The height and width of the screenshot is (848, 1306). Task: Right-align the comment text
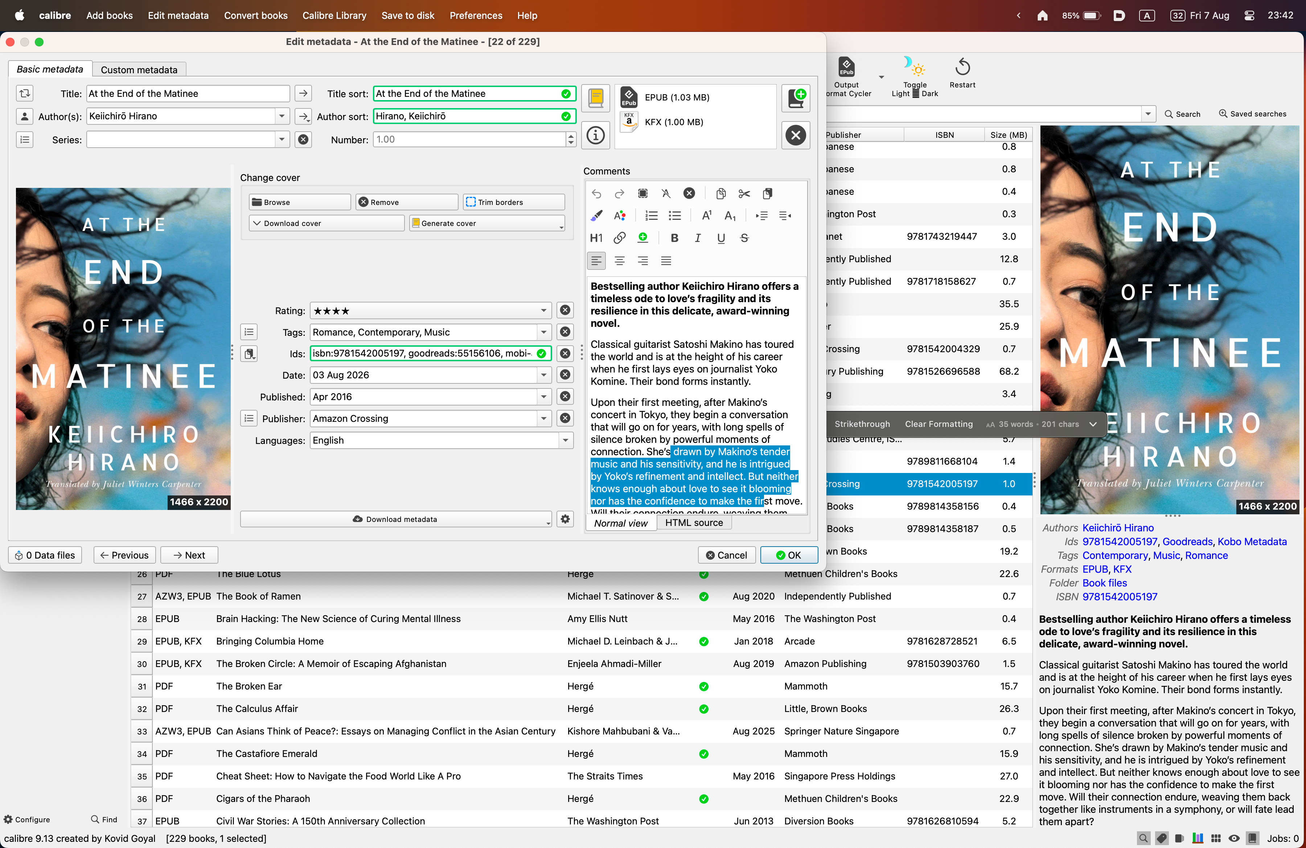(x=642, y=260)
